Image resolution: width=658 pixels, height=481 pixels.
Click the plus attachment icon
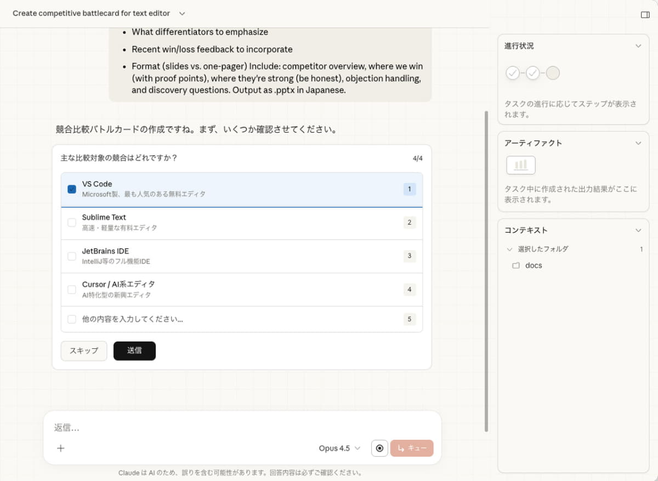[x=61, y=448]
